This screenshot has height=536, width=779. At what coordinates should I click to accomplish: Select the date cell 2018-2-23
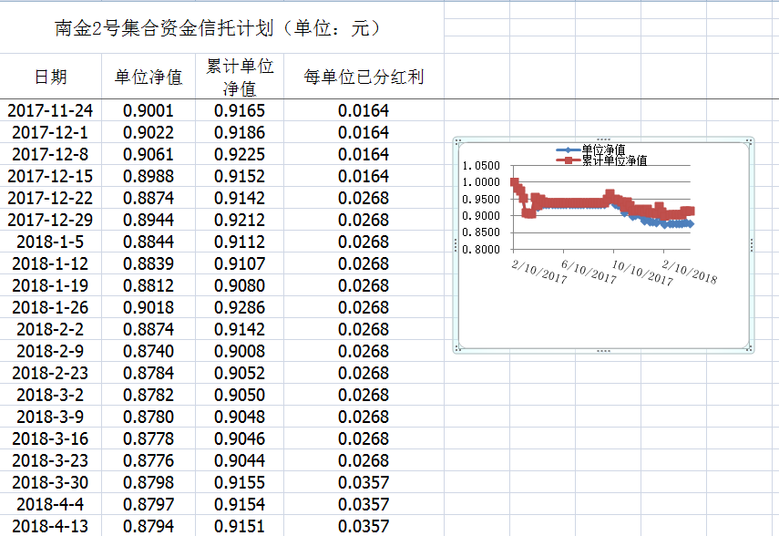coord(51,373)
